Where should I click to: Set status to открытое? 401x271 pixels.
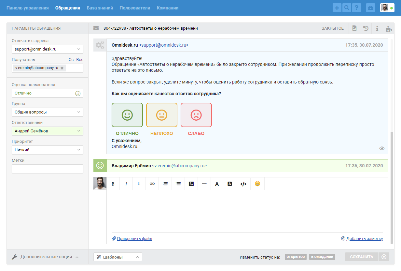pos(296,257)
